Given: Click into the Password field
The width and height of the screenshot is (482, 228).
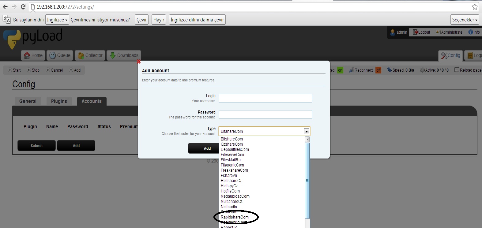Looking at the screenshot, I should (x=265, y=114).
